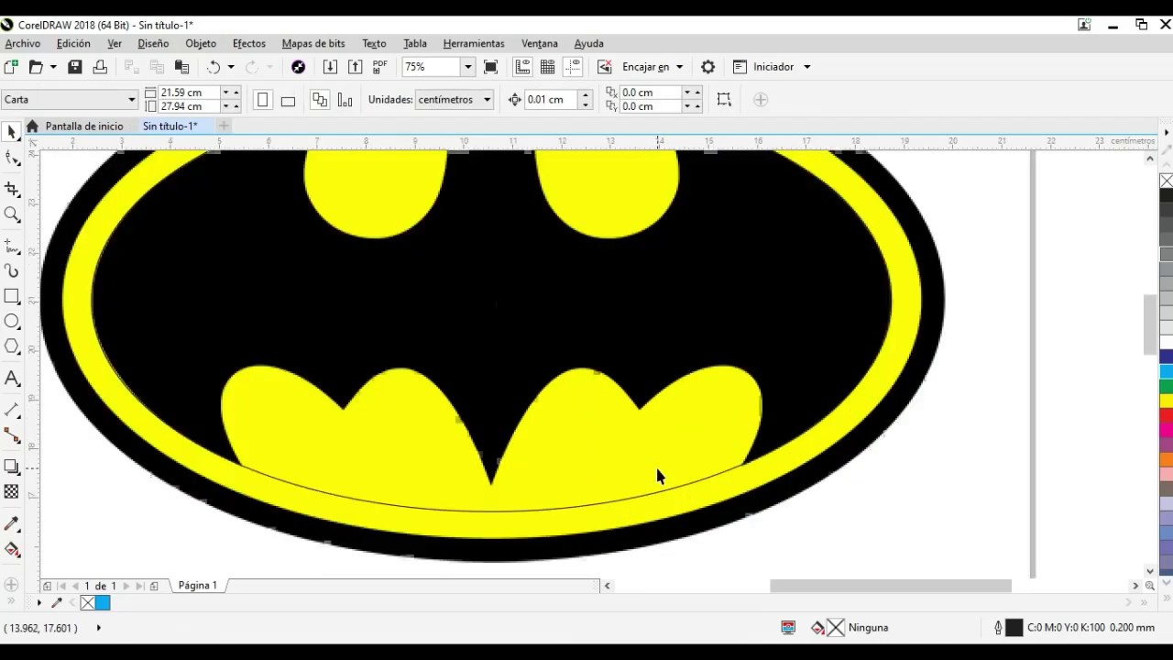The width and height of the screenshot is (1173, 660).
Task: Click the Open file folder icon
Action: click(x=36, y=67)
